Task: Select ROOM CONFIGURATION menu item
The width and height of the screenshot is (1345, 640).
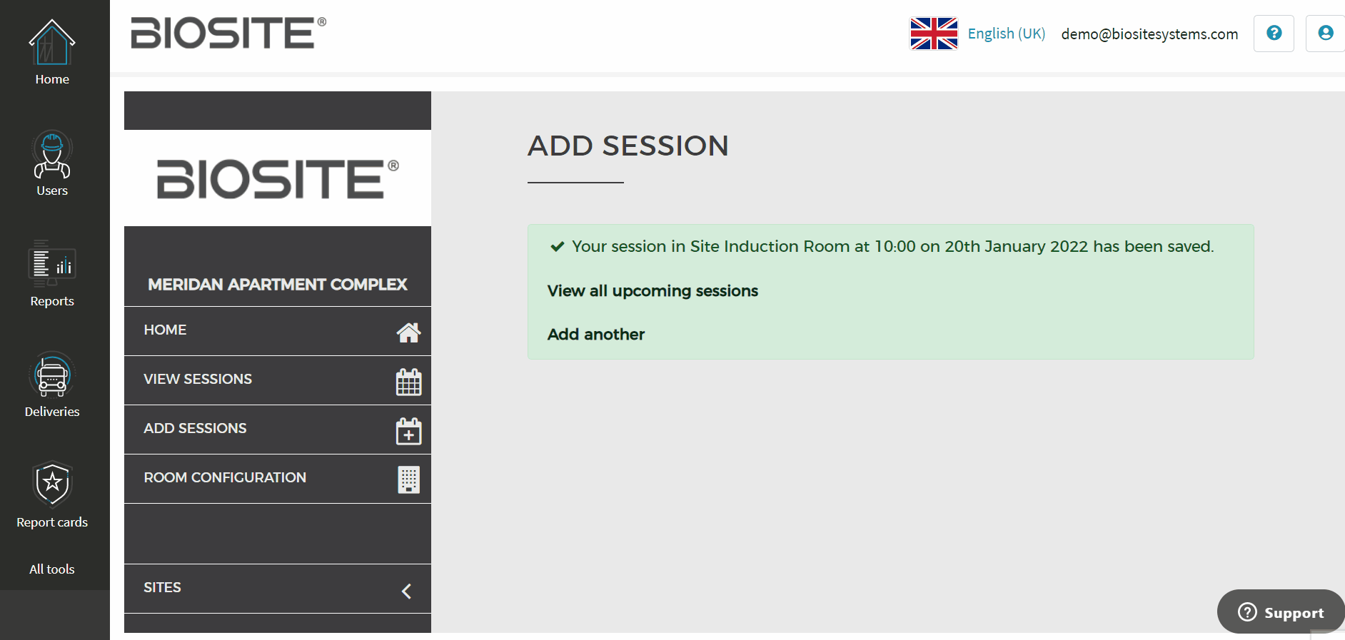Action: (x=225, y=478)
